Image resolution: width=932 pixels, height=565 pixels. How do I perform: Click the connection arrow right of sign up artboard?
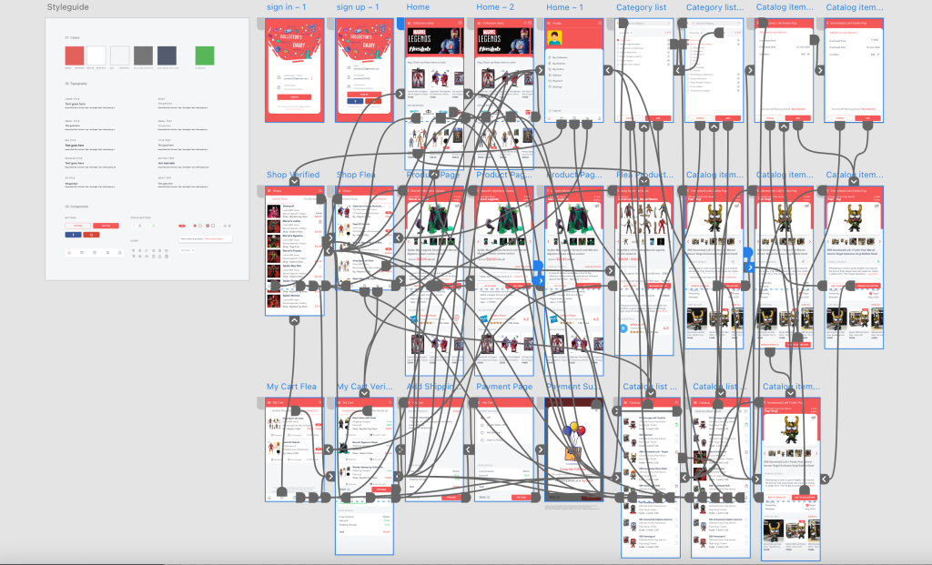coord(400,94)
